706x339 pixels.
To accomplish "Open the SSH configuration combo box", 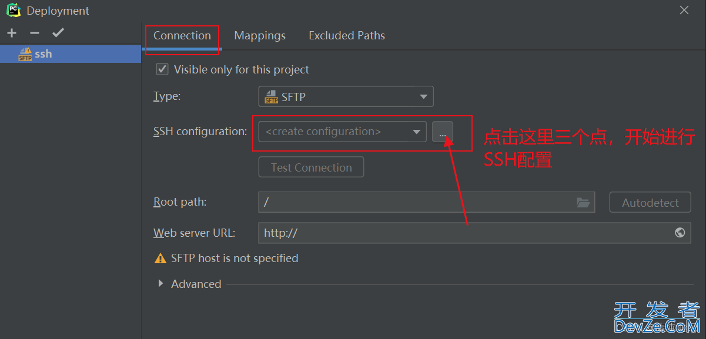I will (343, 132).
